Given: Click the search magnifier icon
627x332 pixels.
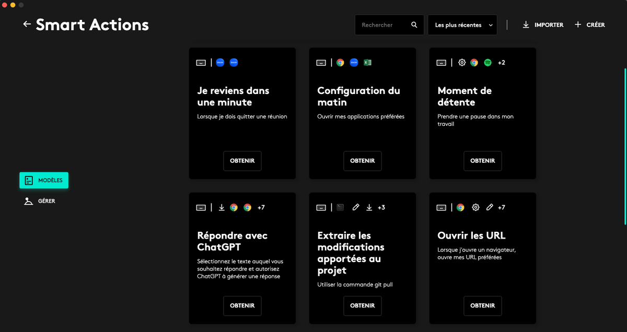Looking at the screenshot, I should pyautogui.click(x=414, y=25).
